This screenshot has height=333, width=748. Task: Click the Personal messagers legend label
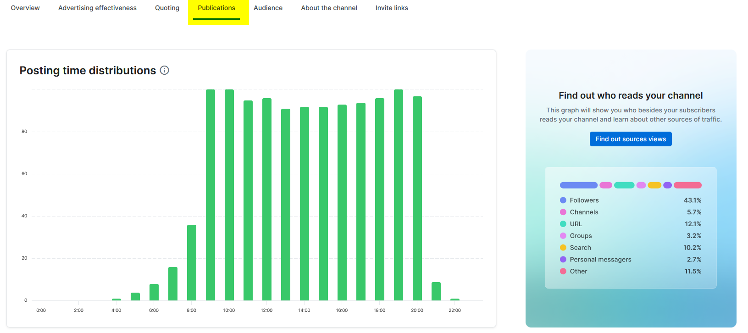600,260
